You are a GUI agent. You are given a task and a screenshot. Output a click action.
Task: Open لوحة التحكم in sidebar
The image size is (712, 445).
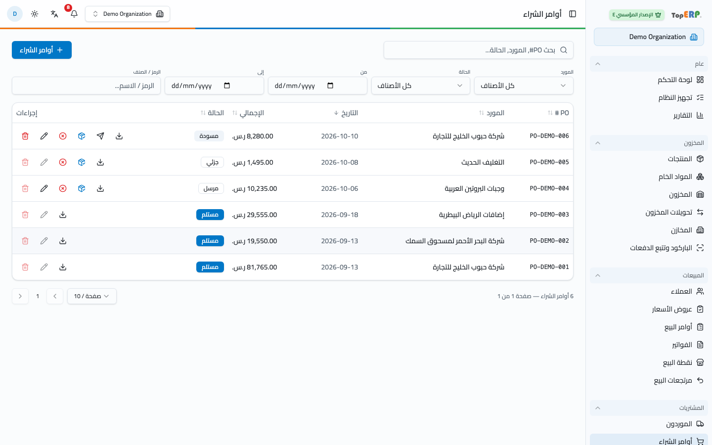(x=649, y=80)
